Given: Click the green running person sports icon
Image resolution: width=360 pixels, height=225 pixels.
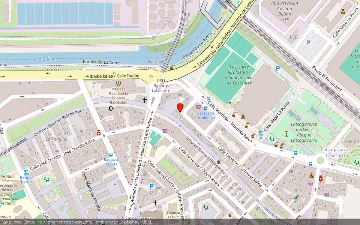Looking at the screenshot, I should pyautogui.click(x=296, y=198).
